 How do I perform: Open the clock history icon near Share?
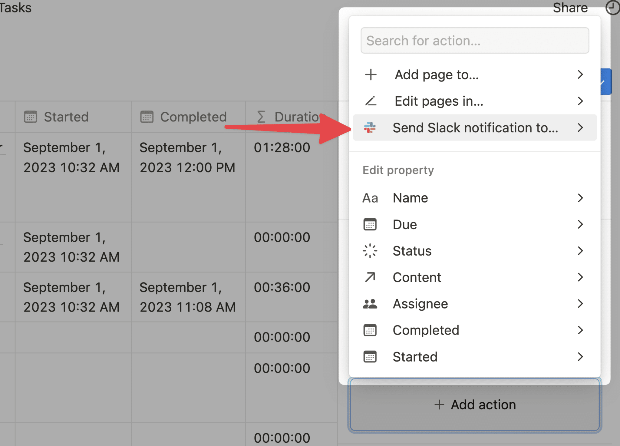point(612,8)
